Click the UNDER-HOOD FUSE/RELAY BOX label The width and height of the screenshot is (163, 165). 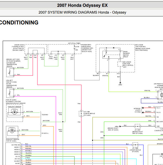click(x=18, y=47)
